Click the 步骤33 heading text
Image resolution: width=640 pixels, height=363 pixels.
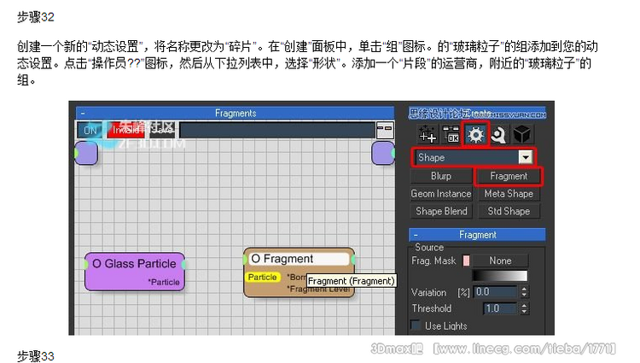36,356
